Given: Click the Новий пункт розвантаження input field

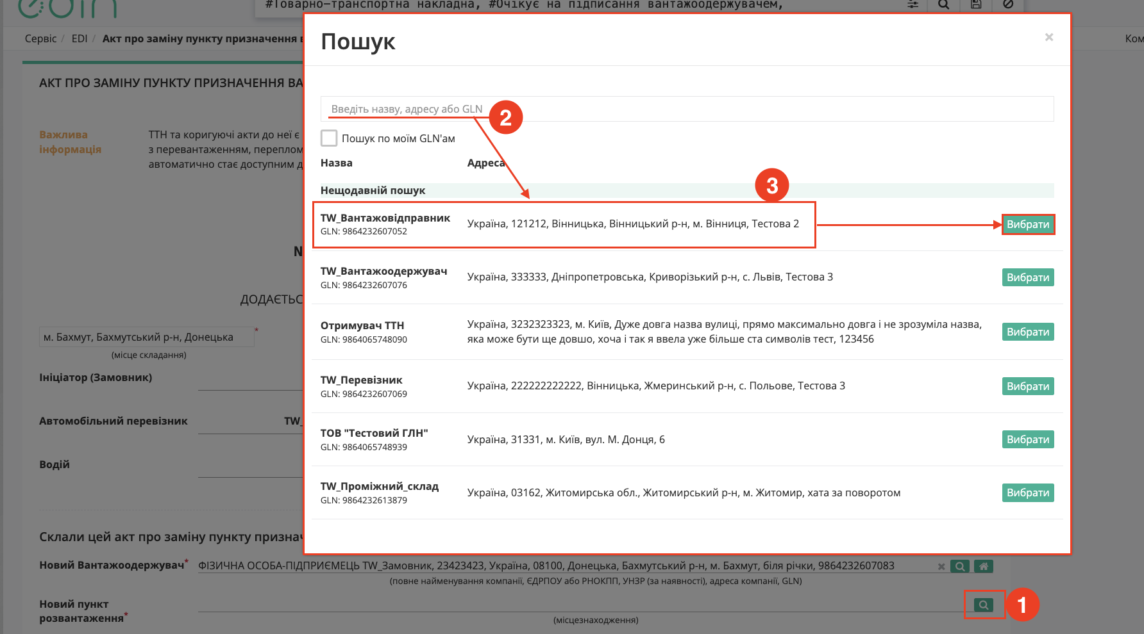Looking at the screenshot, I should (x=582, y=604).
